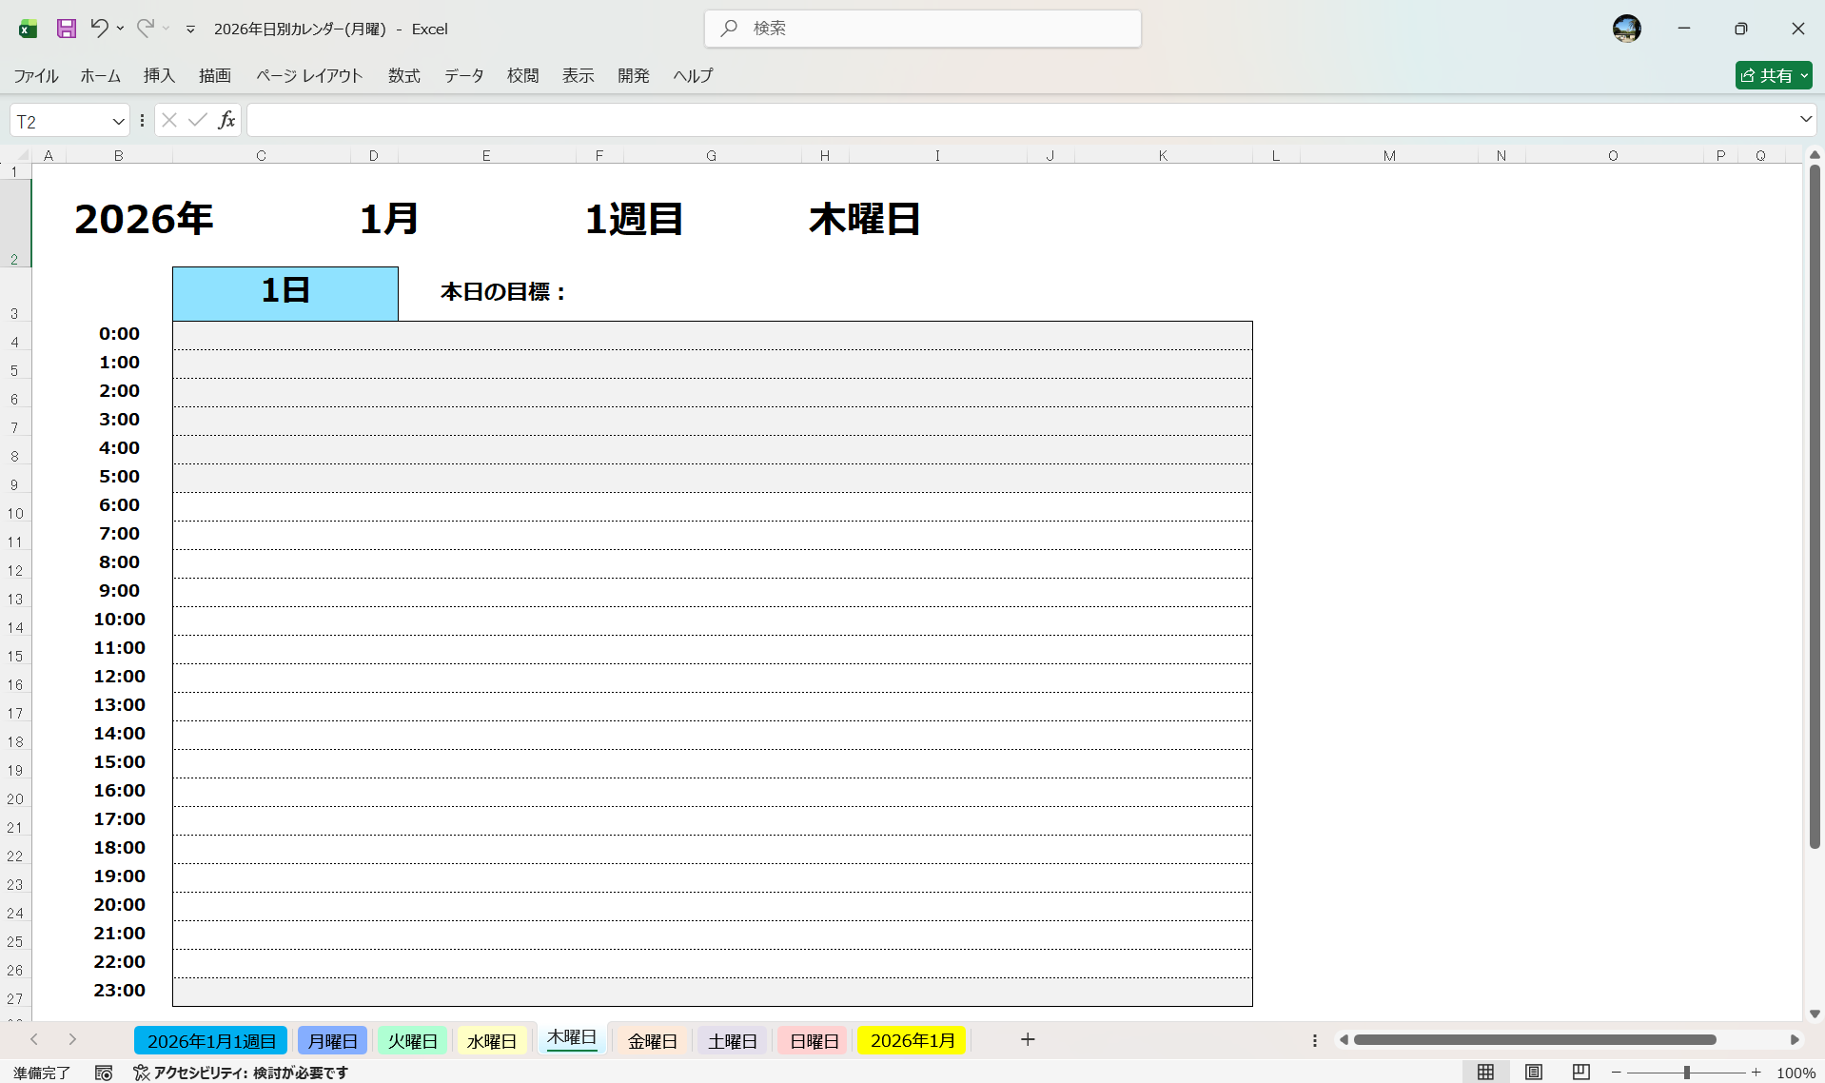1825x1083 pixels.
Task: Click the zoom slider handle
Action: (1686, 1073)
